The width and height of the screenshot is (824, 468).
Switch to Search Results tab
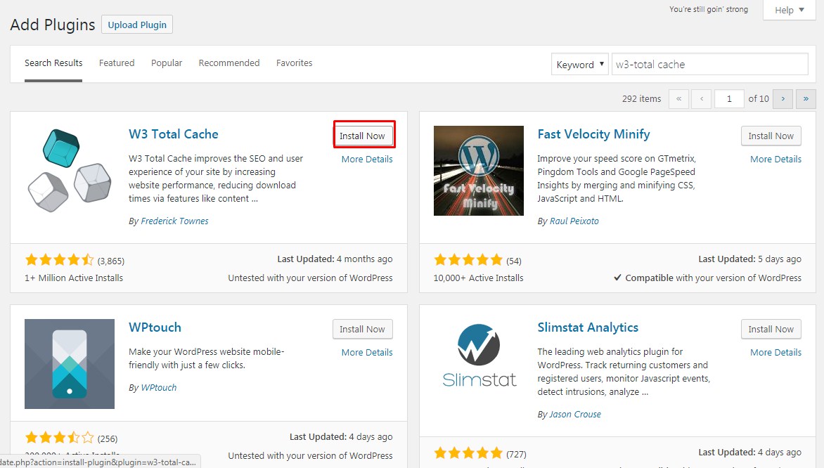coord(53,63)
